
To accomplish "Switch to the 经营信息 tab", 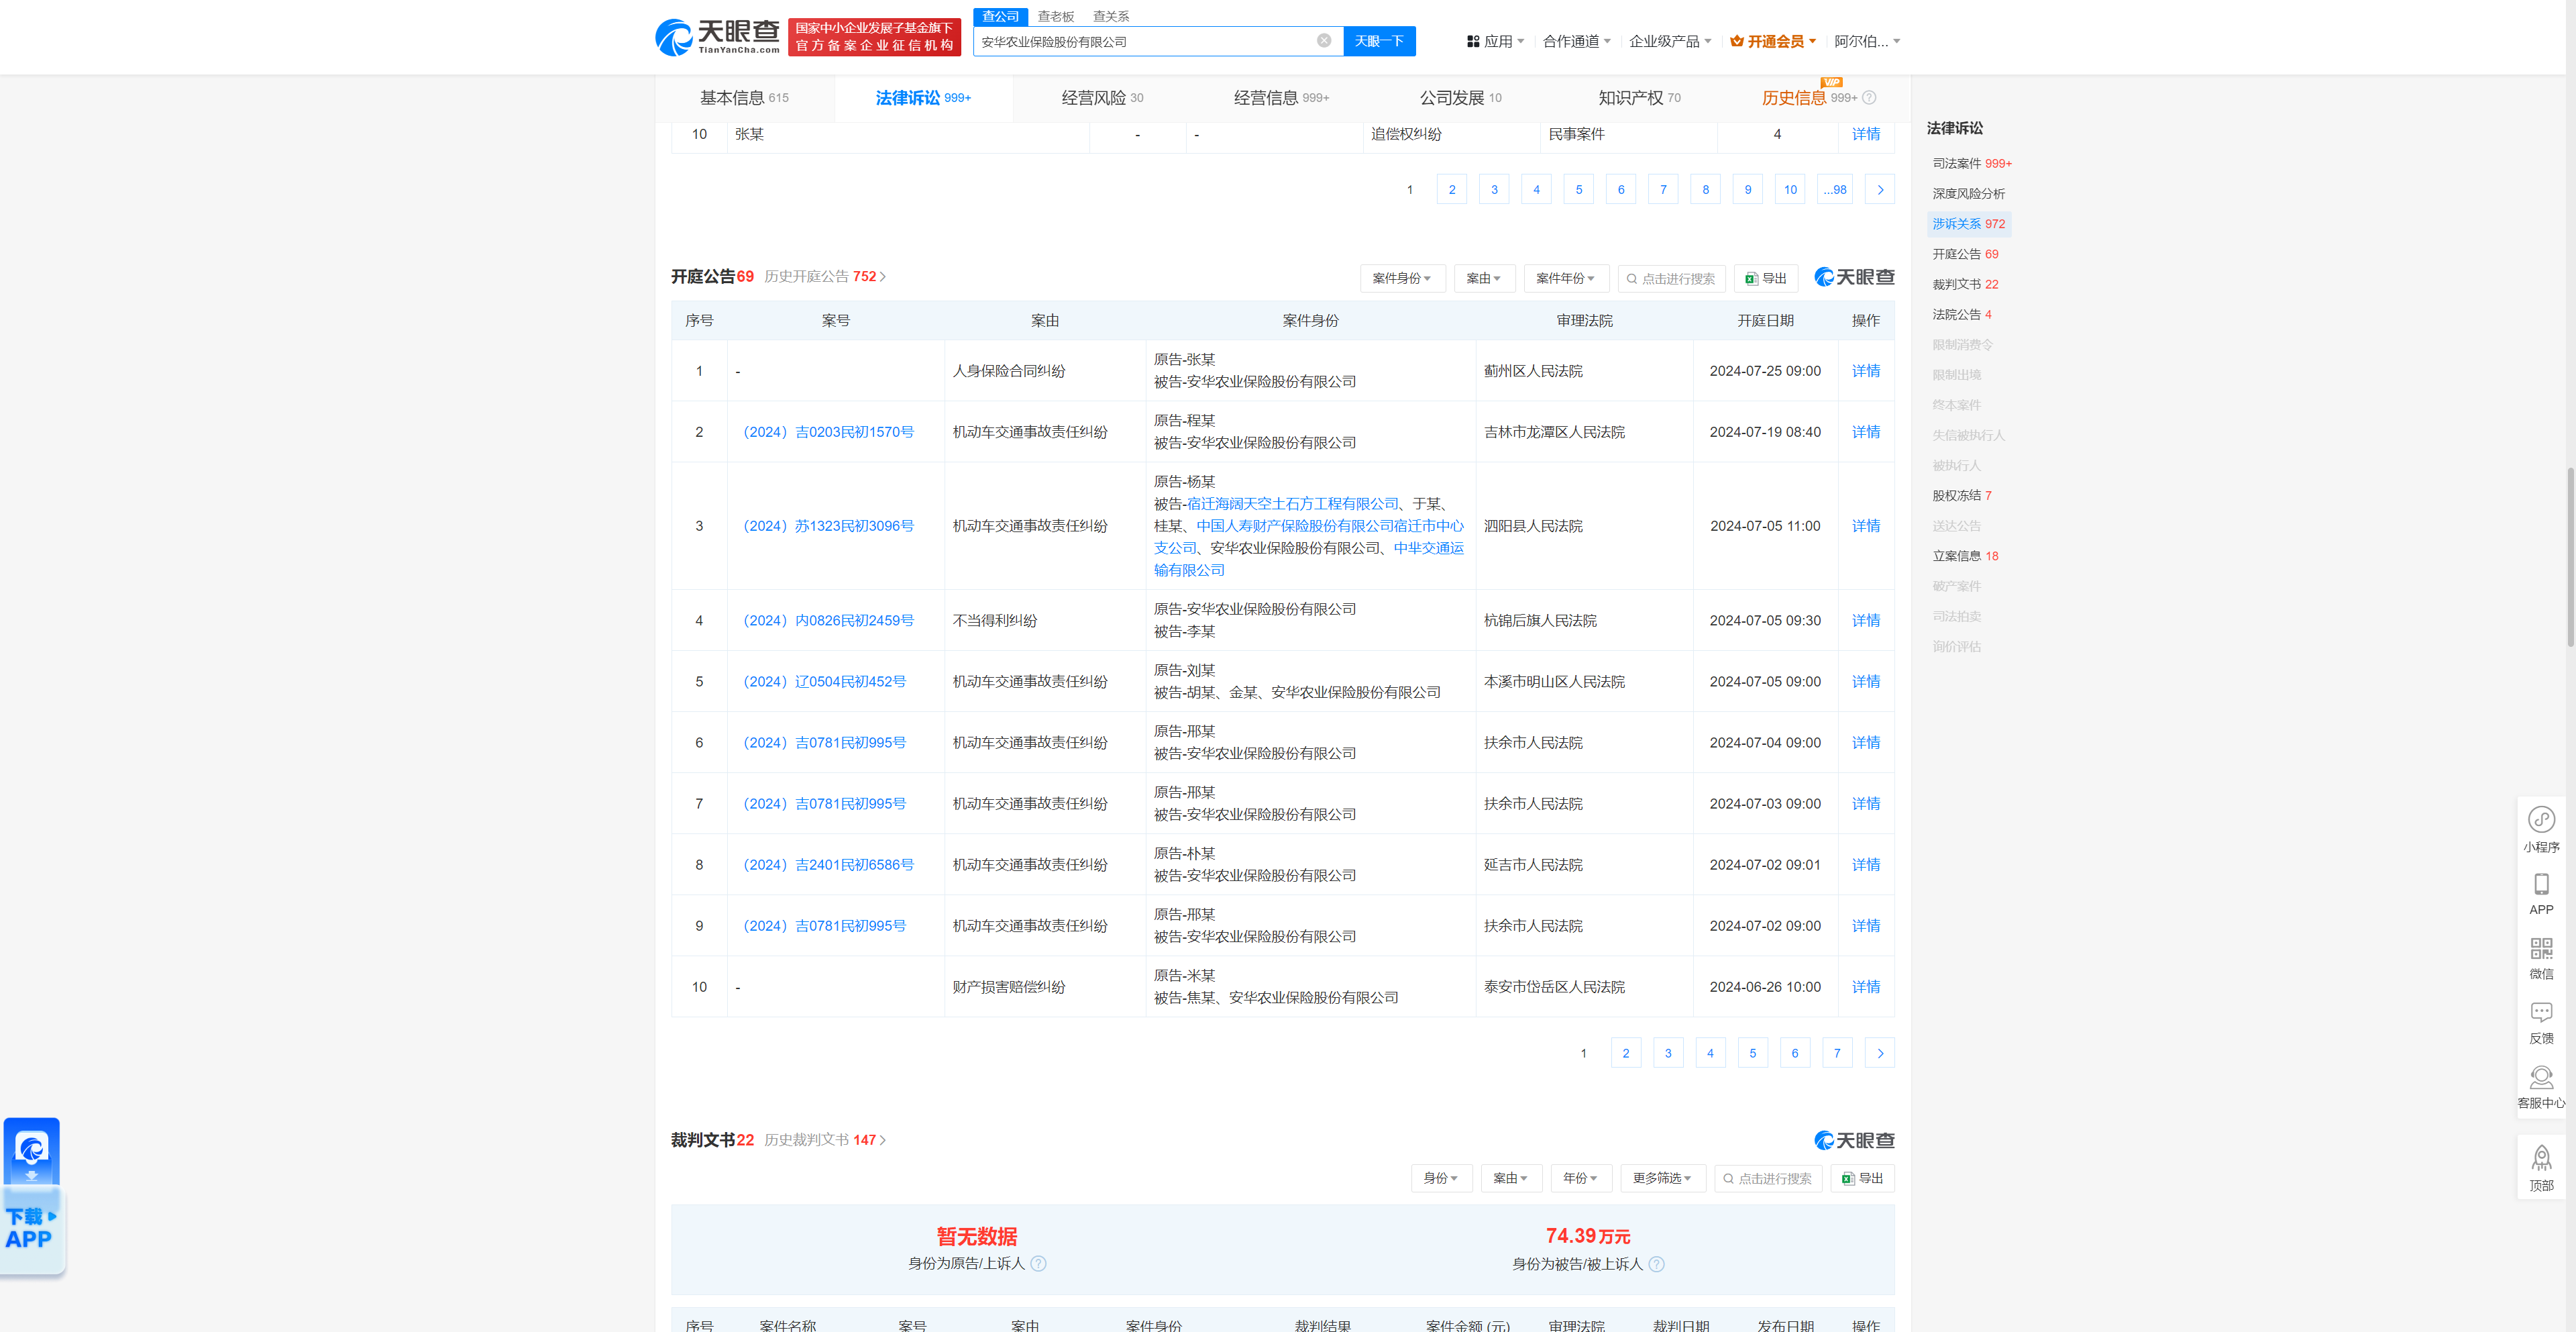I will 1281,98.
